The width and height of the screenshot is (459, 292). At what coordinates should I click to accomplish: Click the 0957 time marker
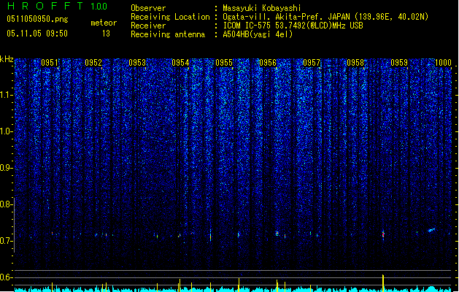click(312, 63)
